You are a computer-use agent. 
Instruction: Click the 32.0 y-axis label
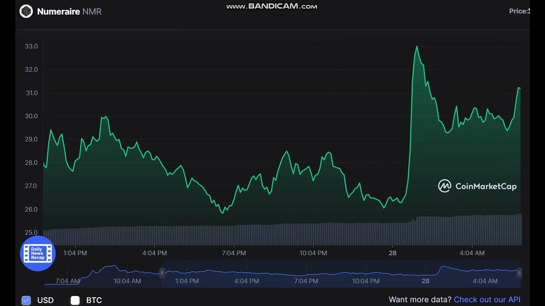(31, 70)
